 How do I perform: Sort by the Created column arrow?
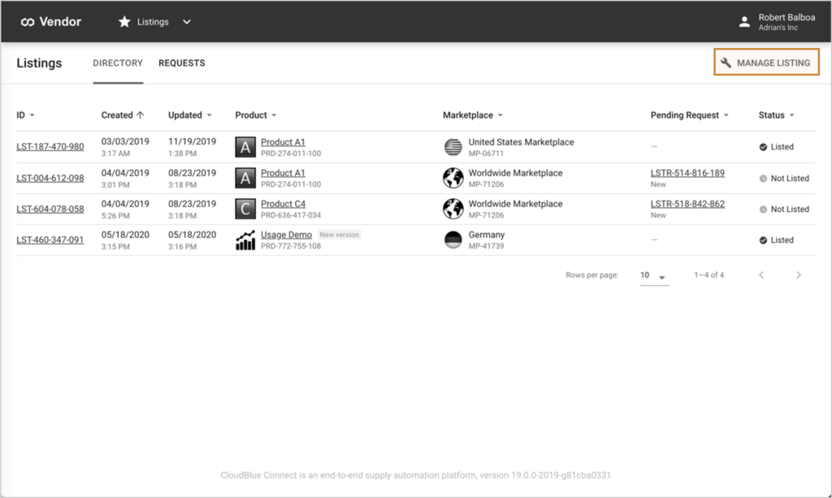[140, 115]
